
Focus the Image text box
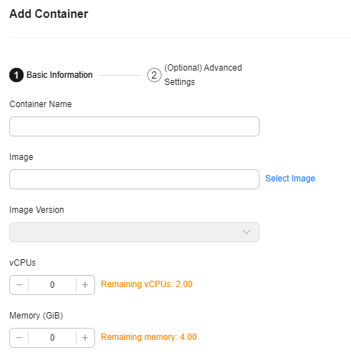coord(134,179)
